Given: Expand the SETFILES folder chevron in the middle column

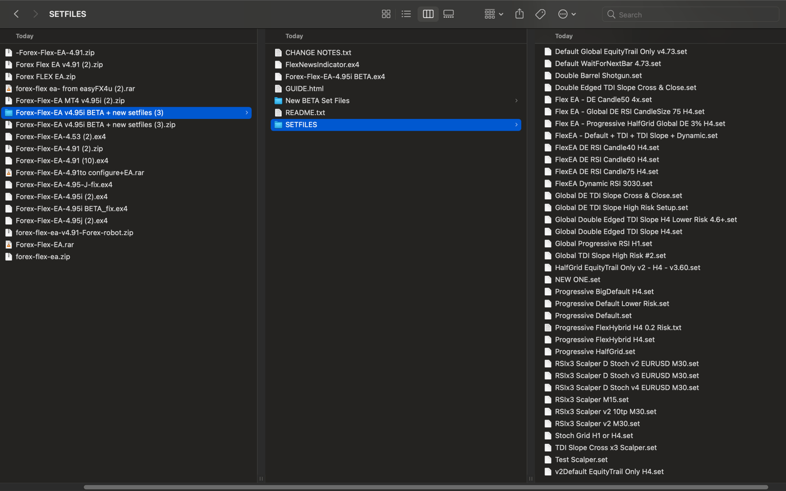Looking at the screenshot, I should point(516,125).
